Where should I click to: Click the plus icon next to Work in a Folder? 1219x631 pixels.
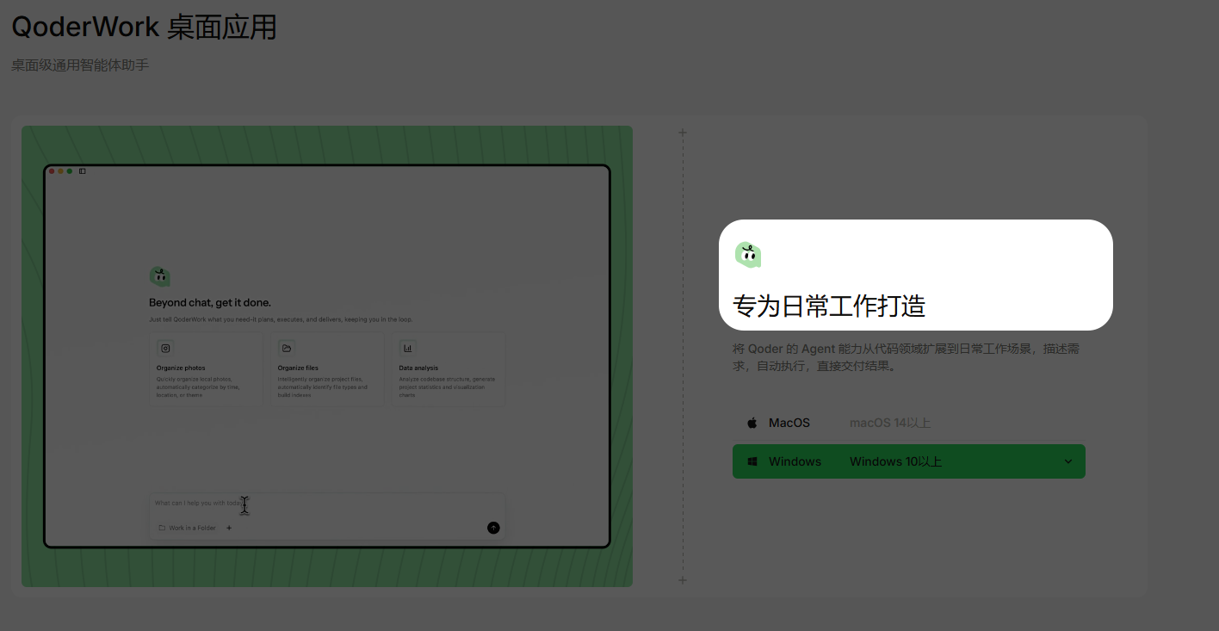tap(229, 528)
